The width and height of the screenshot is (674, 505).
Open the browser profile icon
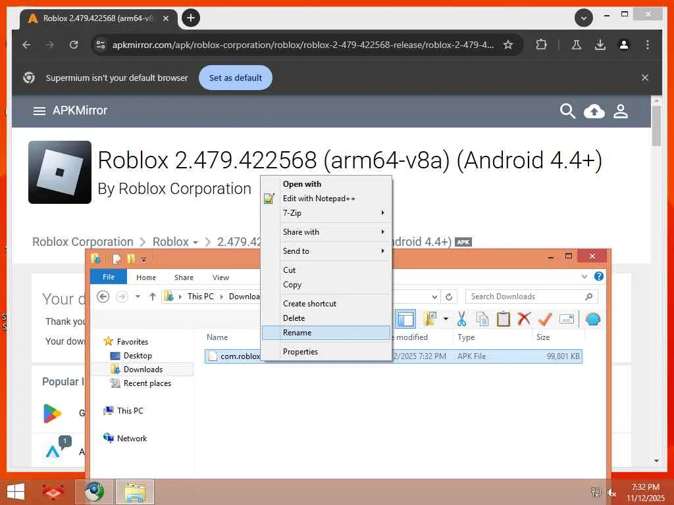coord(624,45)
